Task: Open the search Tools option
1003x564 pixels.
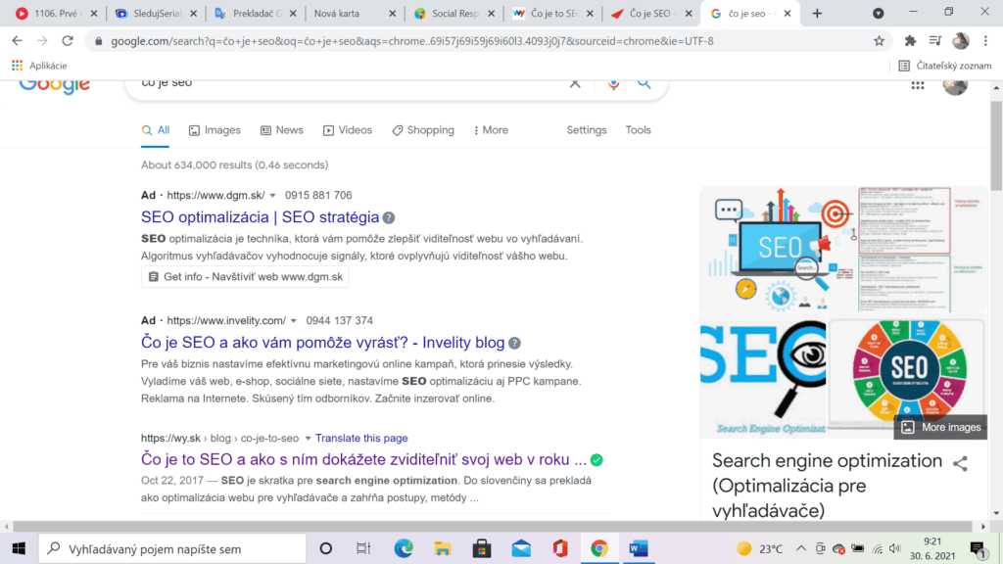Action: pos(639,130)
